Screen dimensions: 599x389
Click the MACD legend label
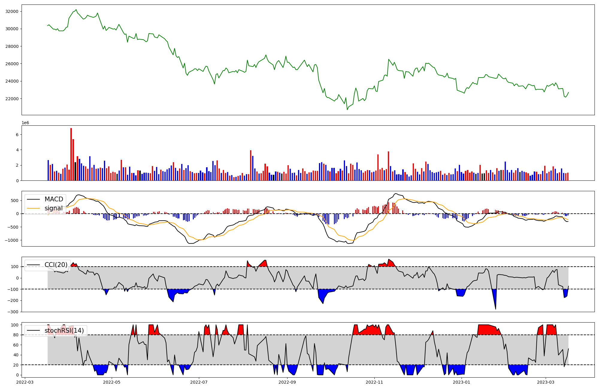54,199
